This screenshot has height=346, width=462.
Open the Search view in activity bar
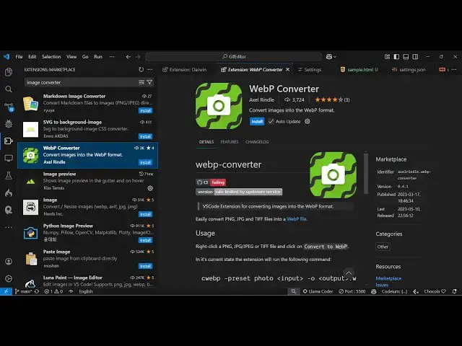click(9, 89)
